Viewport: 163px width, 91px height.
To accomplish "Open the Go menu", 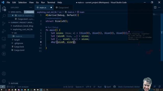I will 37,2.
